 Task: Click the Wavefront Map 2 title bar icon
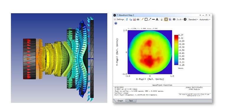pos(115,15)
